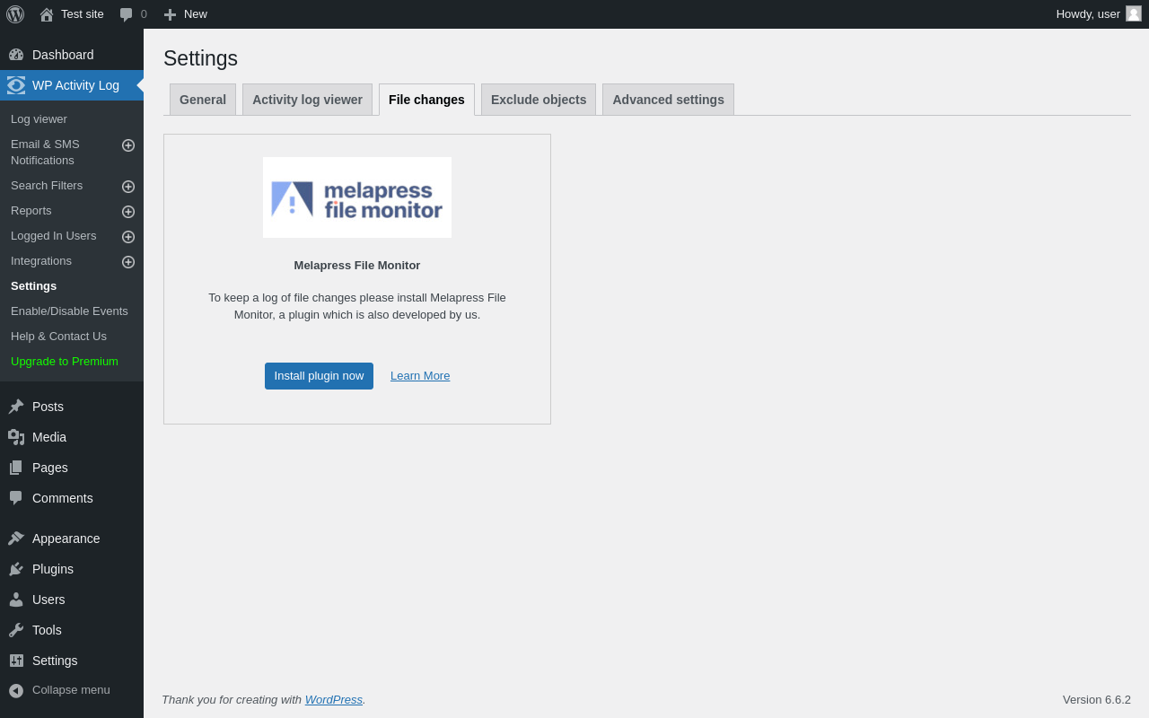Select Settings under WP Activity Log
1149x718 pixels.
coord(33,286)
